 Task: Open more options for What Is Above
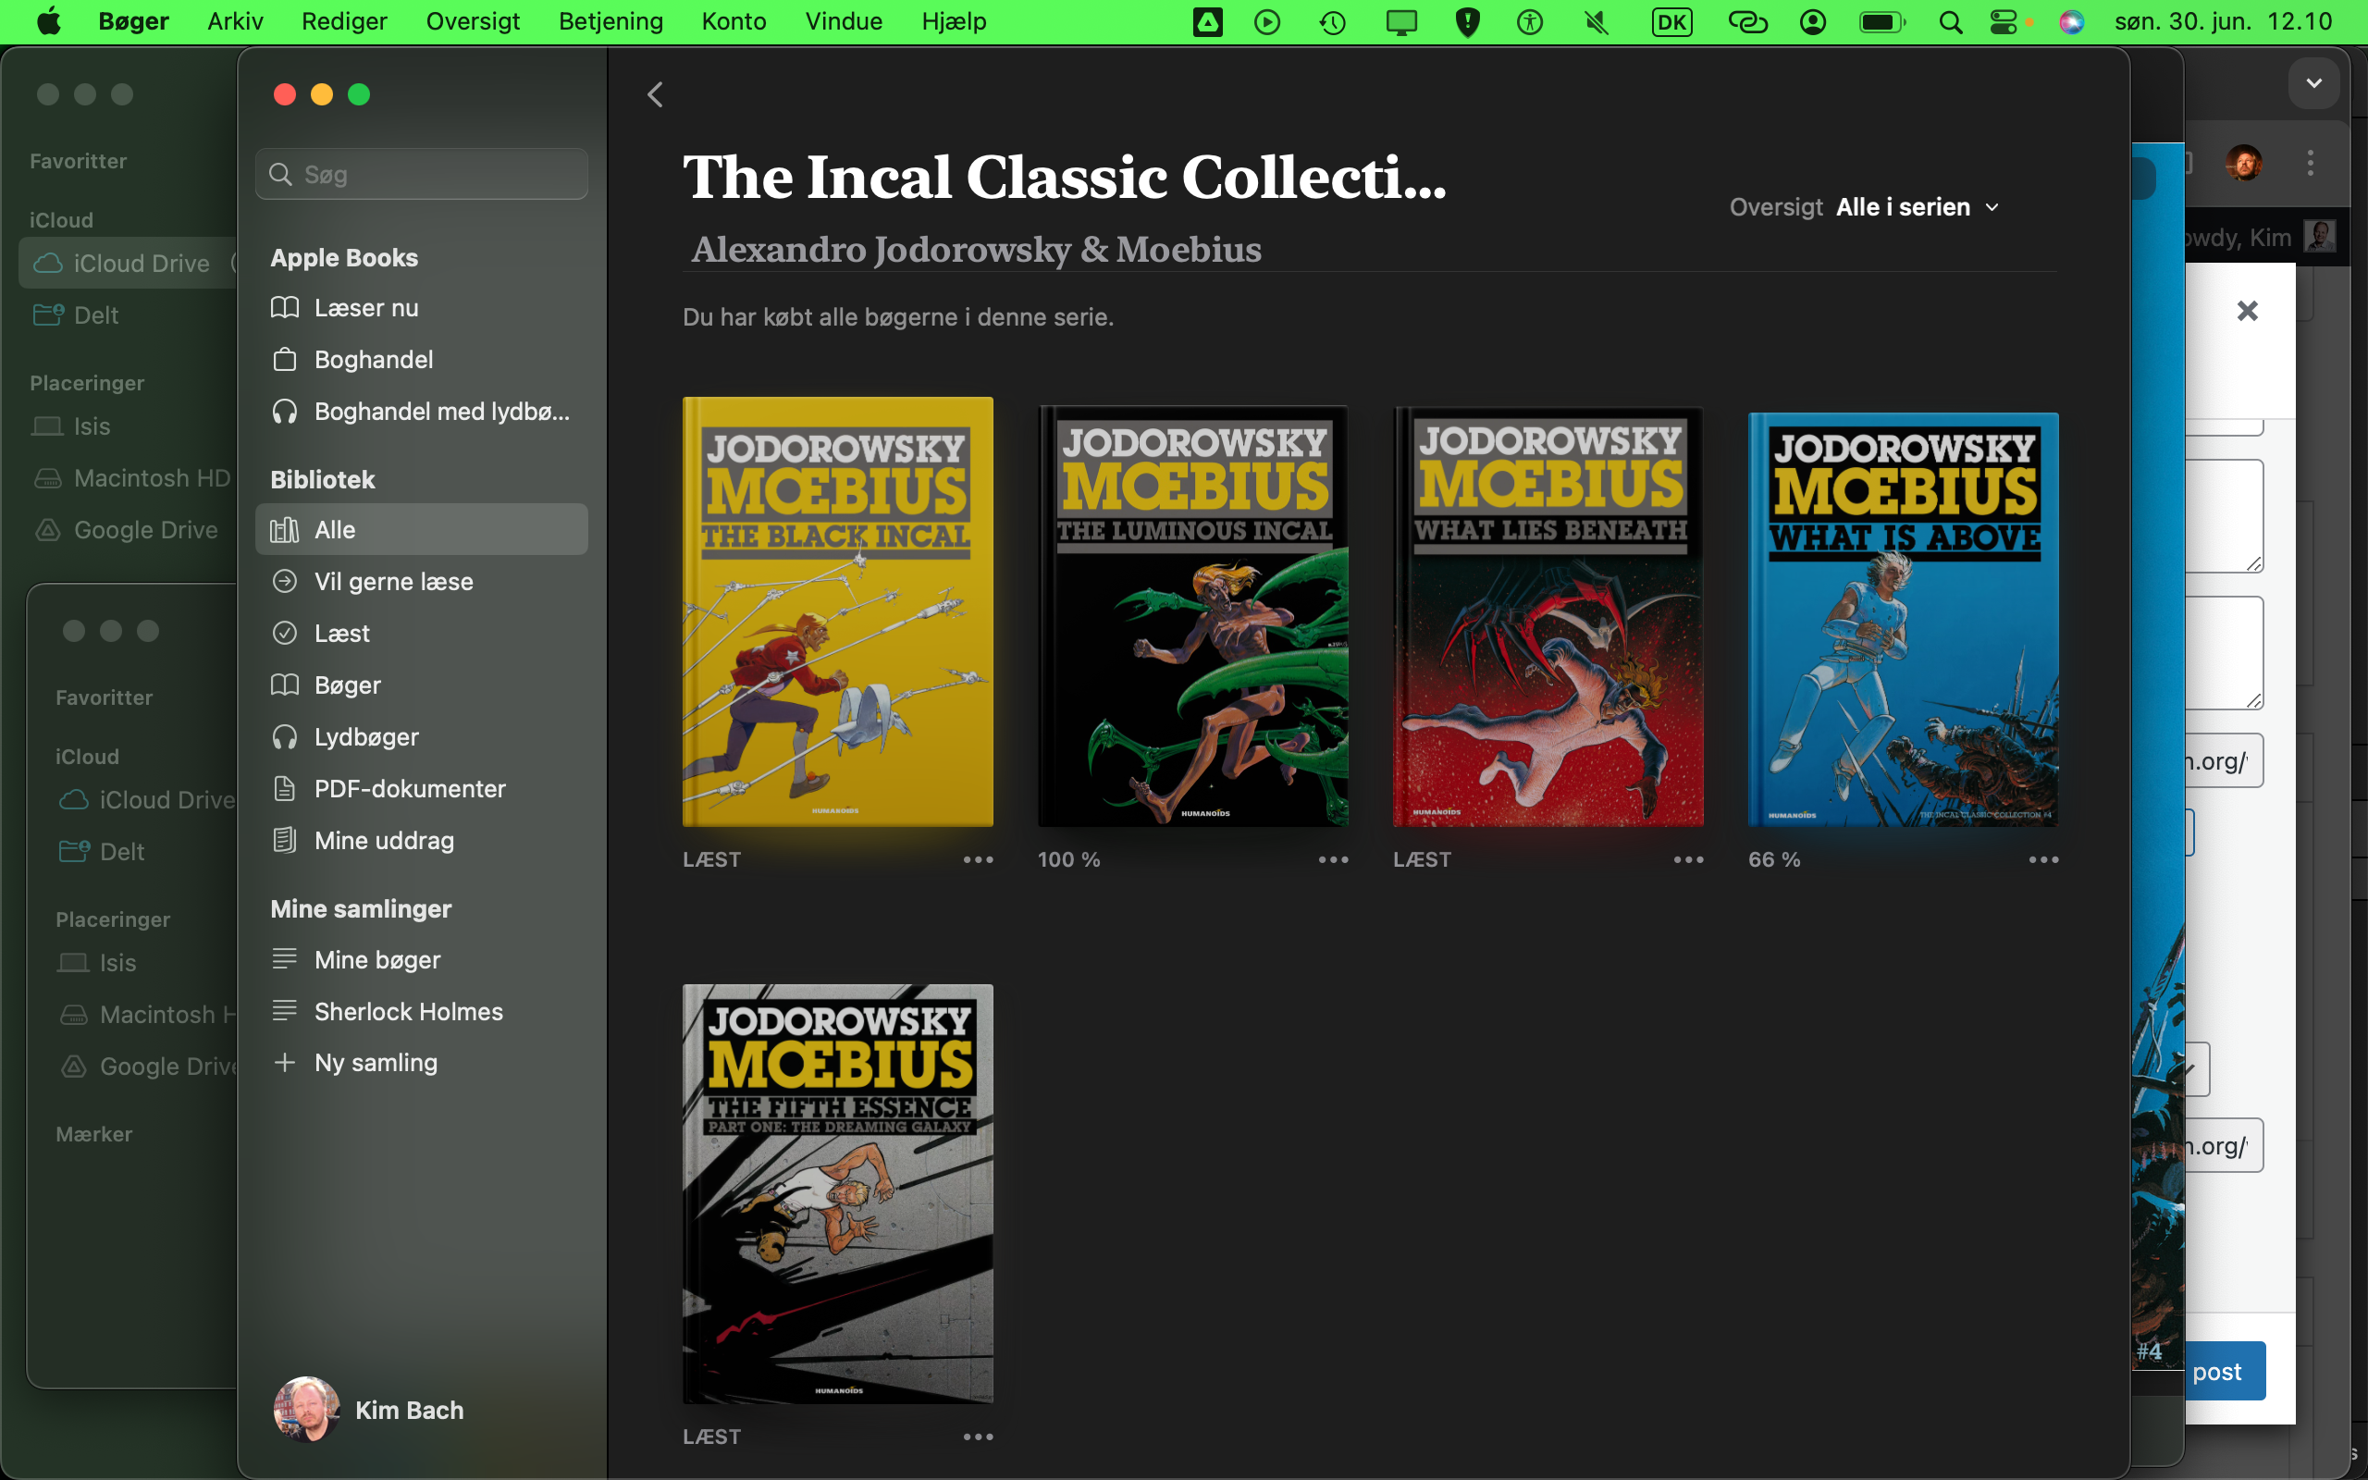pyautogui.click(x=2043, y=859)
